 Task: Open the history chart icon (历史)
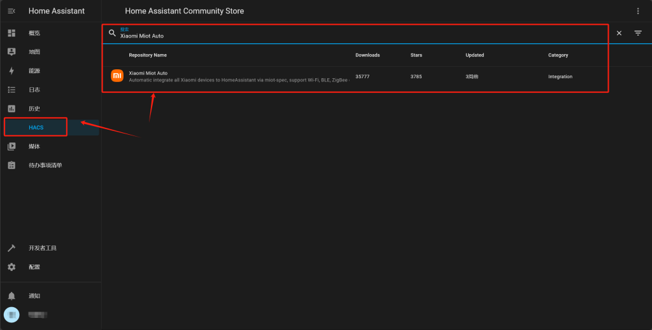11,109
